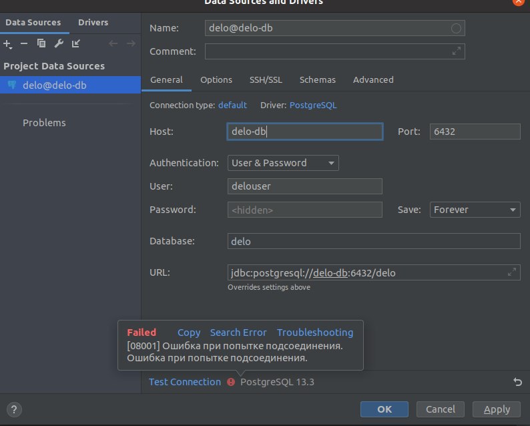Image resolution: width=530 pixels, height=426 pixels.
Task: Copy the failed connection error text
Action: [x=189, y=333]
